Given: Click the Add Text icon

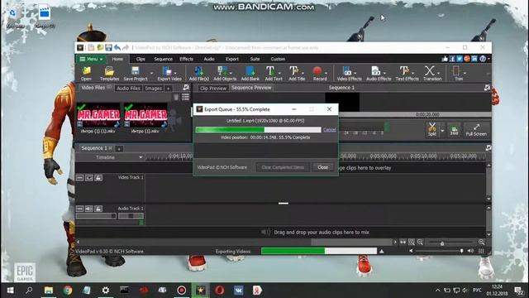Looking at the screenshot, I should click(x=271, y=73).
